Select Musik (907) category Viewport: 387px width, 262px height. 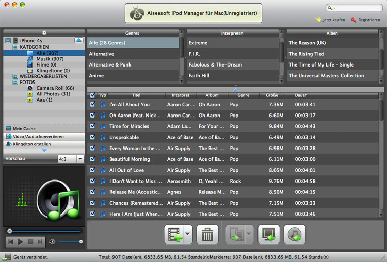[44, 59]
